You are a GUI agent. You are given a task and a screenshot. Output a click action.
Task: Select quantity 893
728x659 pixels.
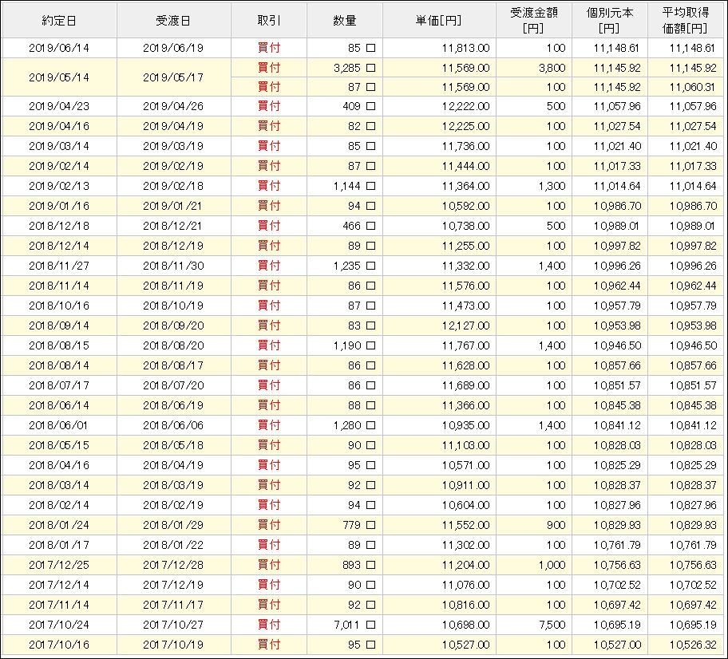351,565
